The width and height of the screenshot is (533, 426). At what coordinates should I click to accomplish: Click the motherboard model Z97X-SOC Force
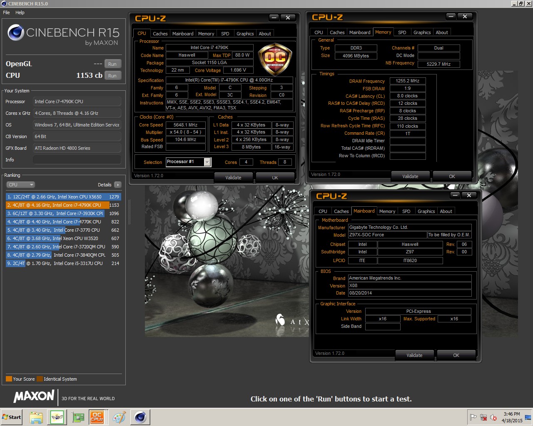(x=387, y=235)
